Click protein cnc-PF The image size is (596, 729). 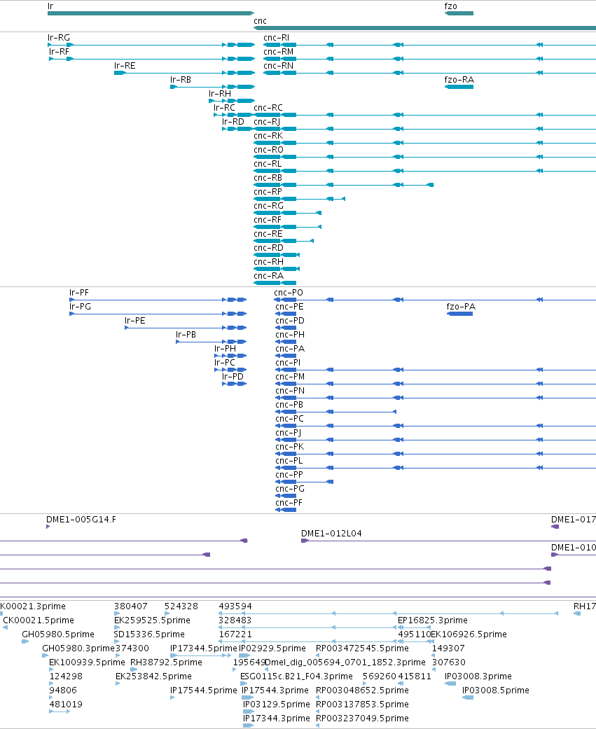tap(286, 510)
